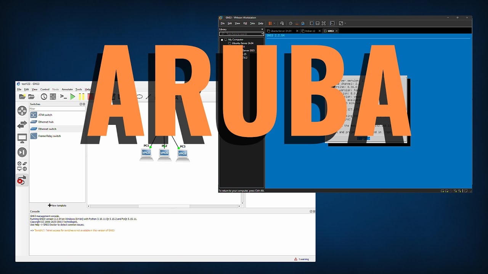The image size is (488, 274).
Task: Browse all devices category in GNS3 sidebar
Action: tap(22, 166)
